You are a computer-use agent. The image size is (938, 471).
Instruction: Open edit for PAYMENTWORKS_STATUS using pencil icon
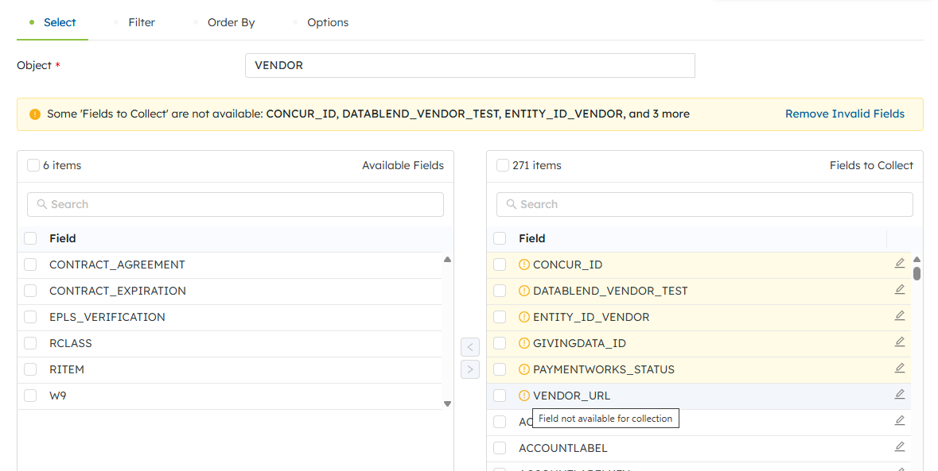(900, 369)
